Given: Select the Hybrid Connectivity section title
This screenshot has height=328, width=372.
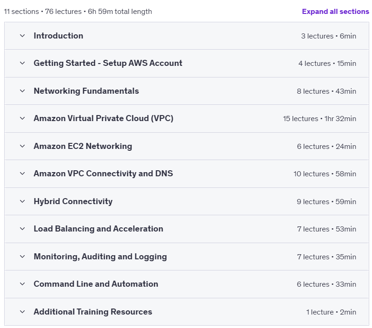Looking at the screenshot, I should tap(73, 201).
